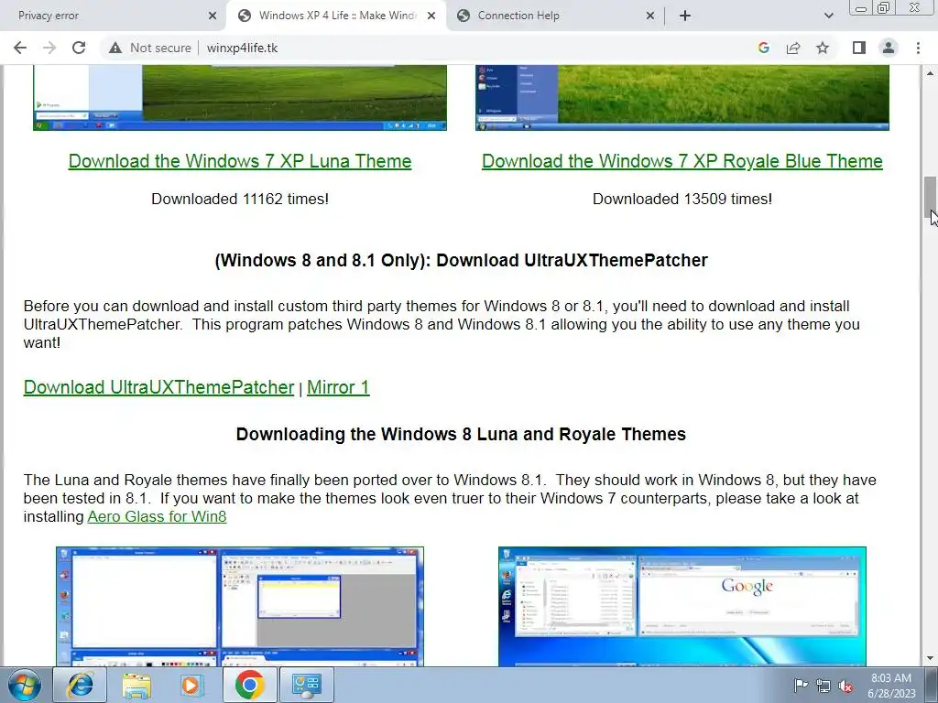The image size is (938, 703).
Task: Click the muted volume tray icon
Action: [x=845, y=686]
